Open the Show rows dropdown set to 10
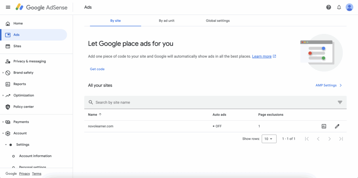The image size is (358, 178). click(x=269, y=139)
